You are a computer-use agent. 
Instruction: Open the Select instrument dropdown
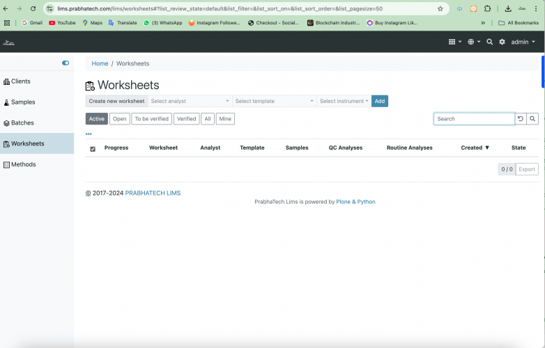point(344,101)
